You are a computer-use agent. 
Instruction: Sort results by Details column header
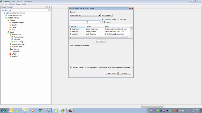[95, 26]
